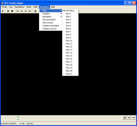
Task: Click the top toolbar next track icon
Action: [x=30, y=11]
